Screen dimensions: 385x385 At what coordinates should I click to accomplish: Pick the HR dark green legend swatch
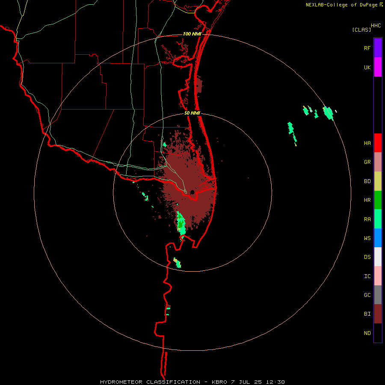coord(378,200)
